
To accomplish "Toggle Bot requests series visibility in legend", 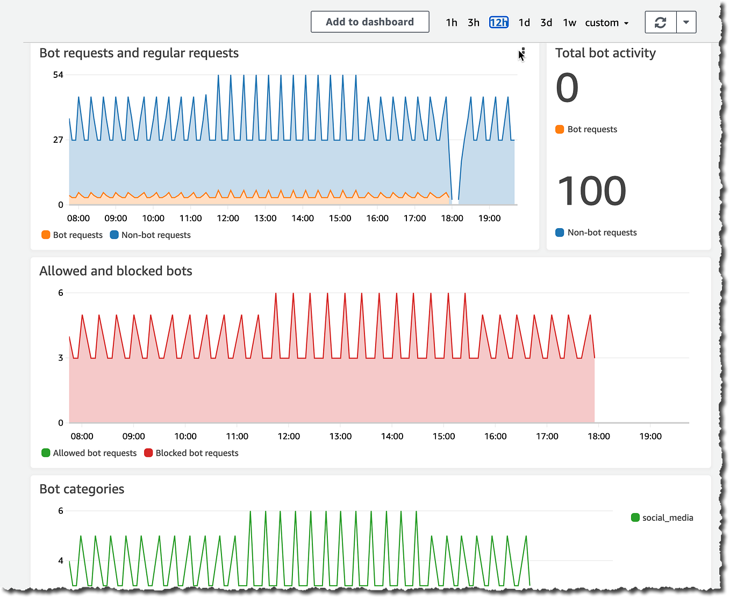I will tap(71, 235).
